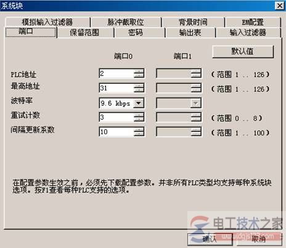Adjust the PLC地址 spinner for 端口0

coord(139,73)
